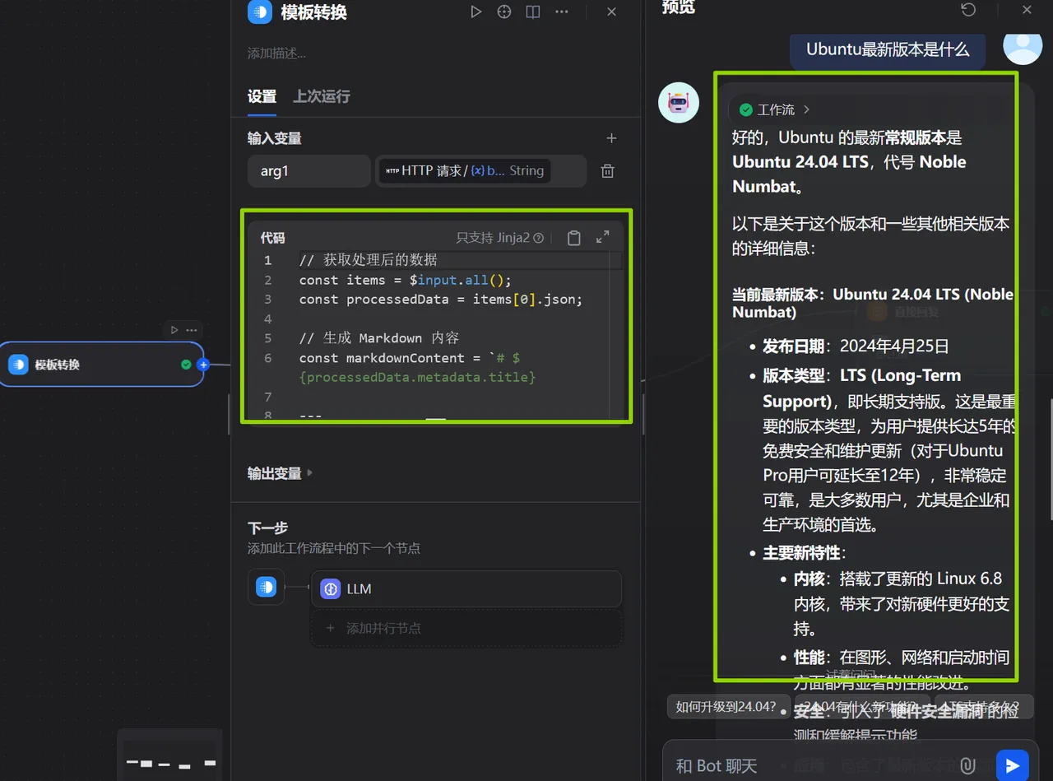Click the user message Ubuntu最新版本是什么
This screenshot has width=1053, height=781.
[888, 49]
